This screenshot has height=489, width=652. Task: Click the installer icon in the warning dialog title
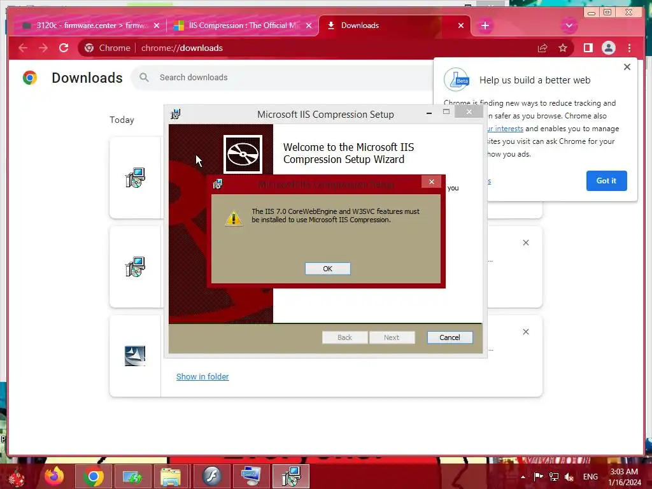[x=218, y=184]
